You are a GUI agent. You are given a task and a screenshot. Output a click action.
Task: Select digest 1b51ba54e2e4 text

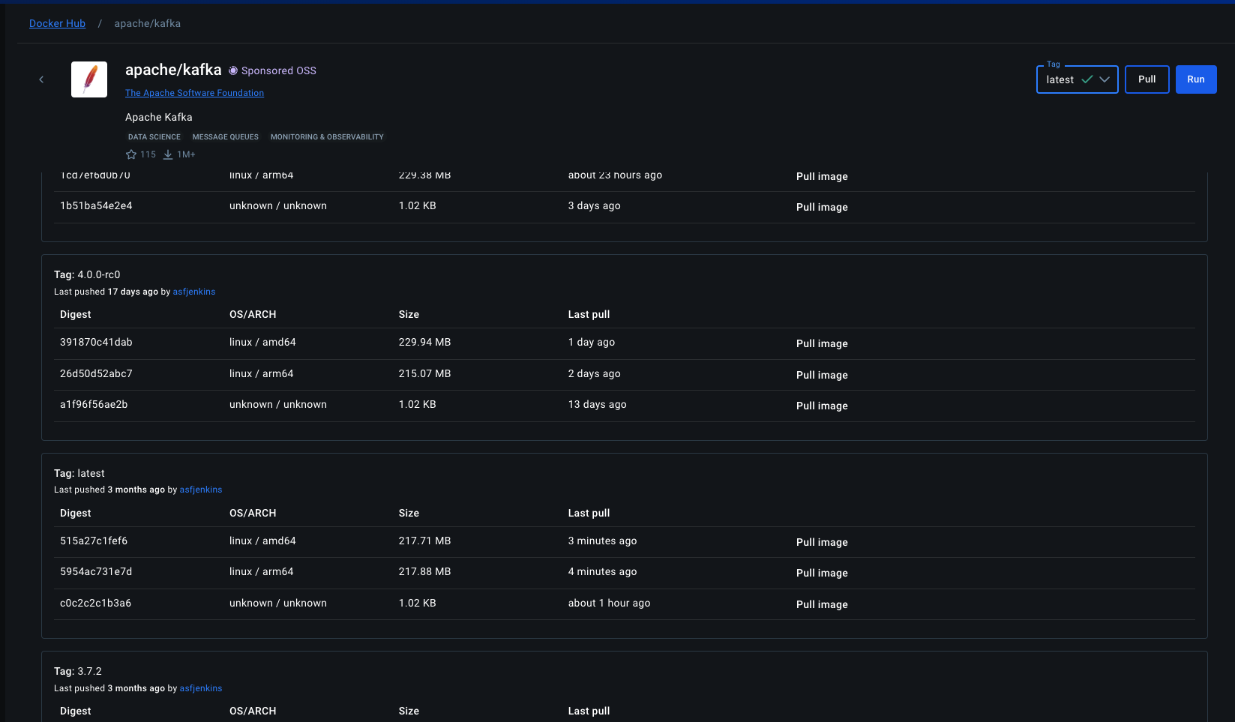[96, 205]
